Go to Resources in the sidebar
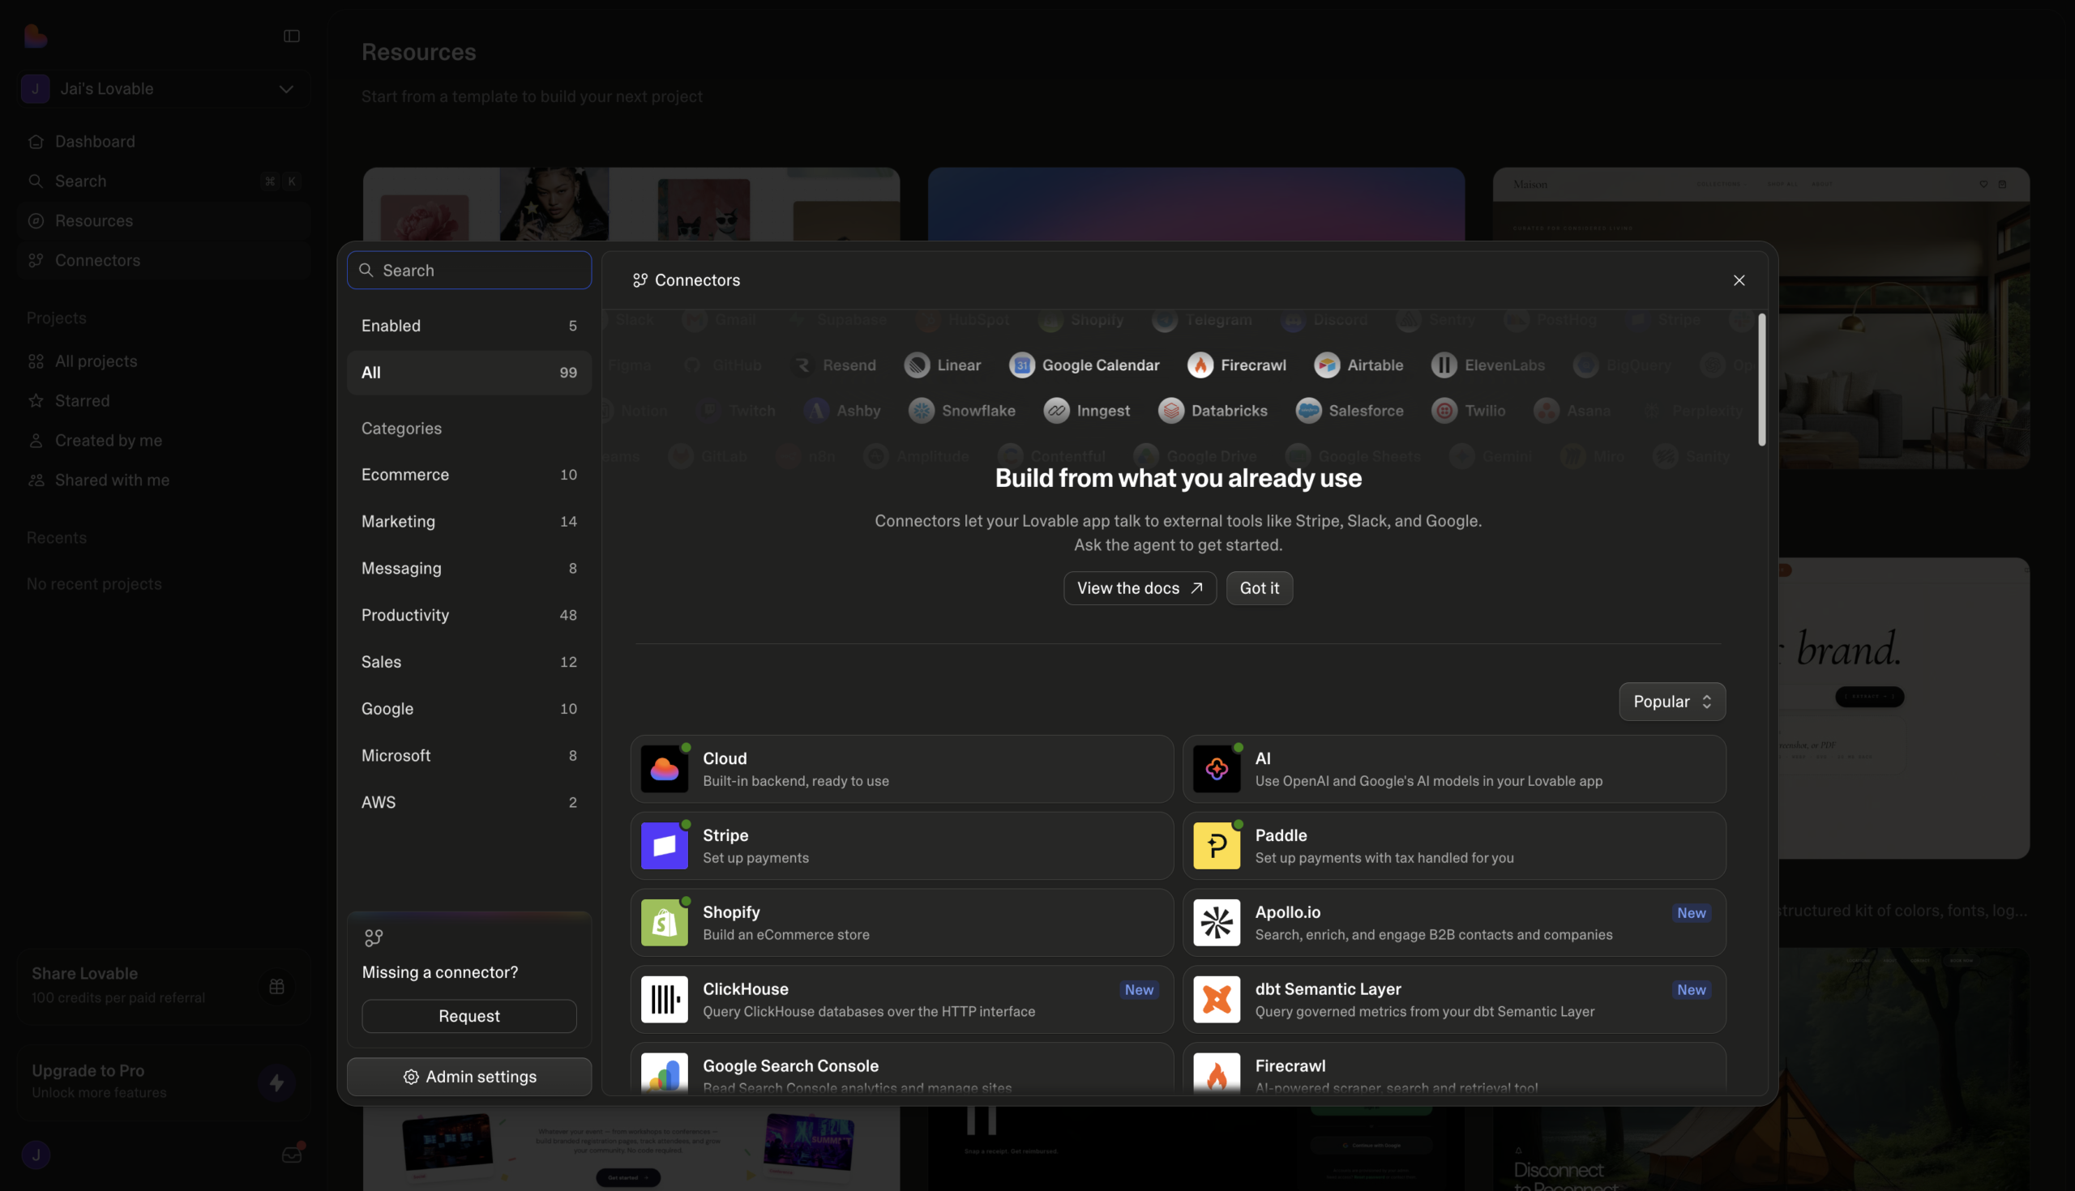2075x1191 pixels. pos(165,221)
